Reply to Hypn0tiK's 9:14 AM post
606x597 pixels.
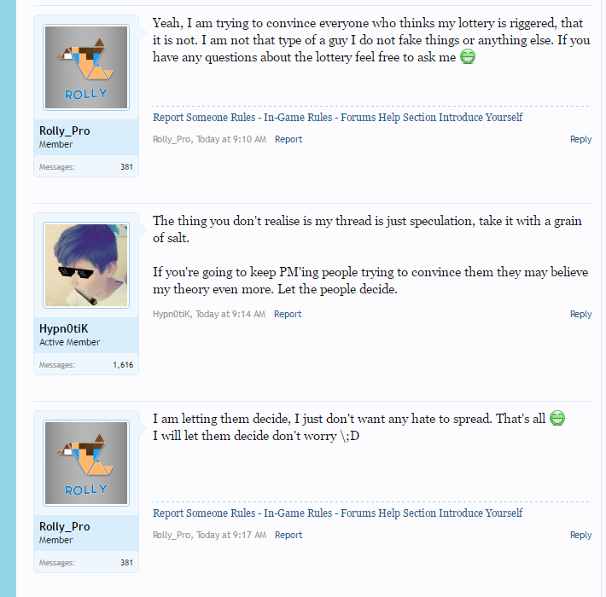[x=580, y=314]
